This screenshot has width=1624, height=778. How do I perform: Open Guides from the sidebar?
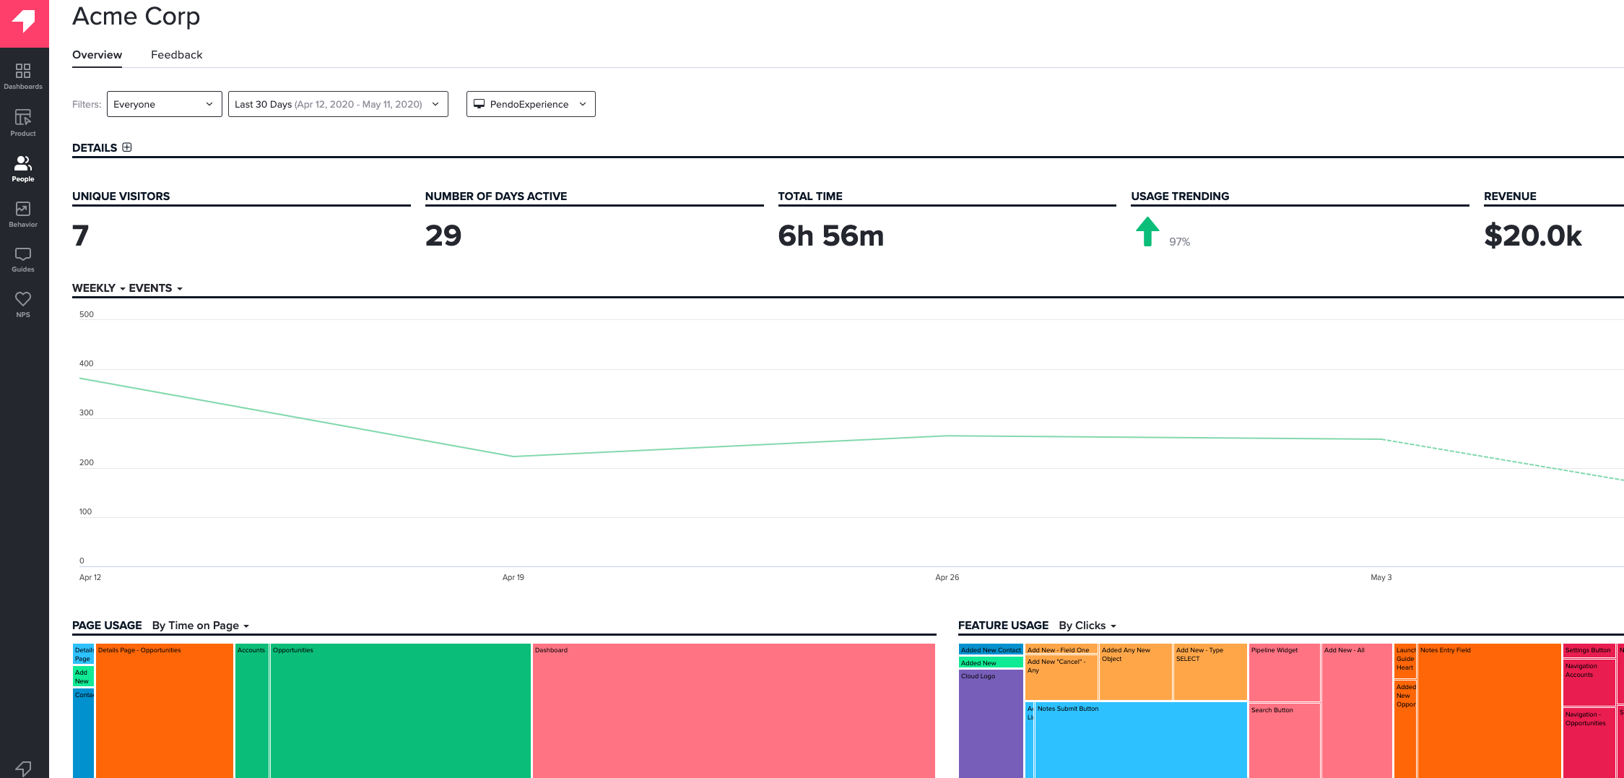click(23, 259)
